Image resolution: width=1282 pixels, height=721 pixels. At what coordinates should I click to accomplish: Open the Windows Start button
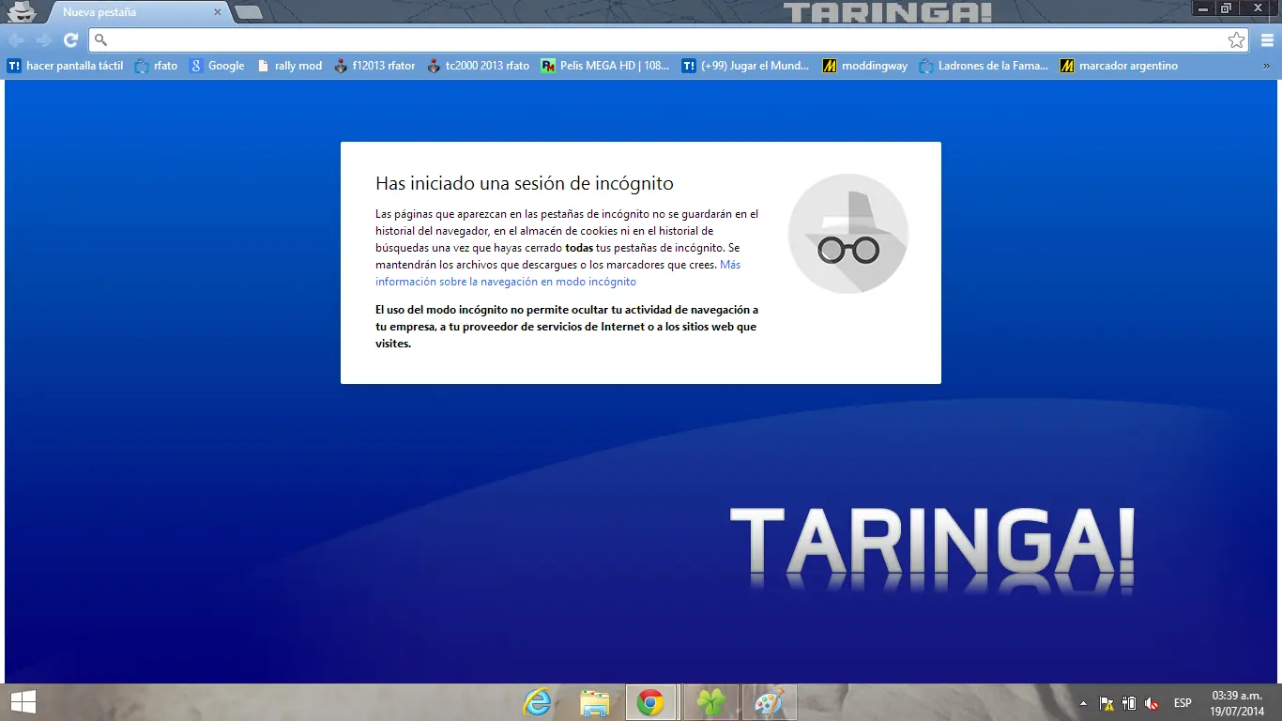click(23, 702)
